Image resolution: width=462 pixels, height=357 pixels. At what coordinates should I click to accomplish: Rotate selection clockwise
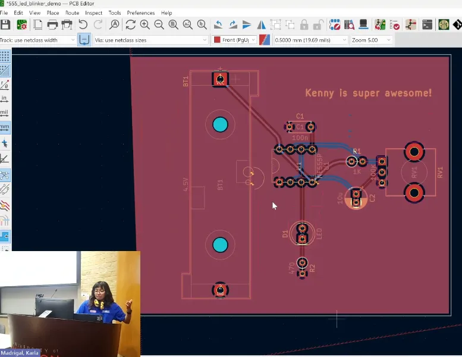coord(232,25)
